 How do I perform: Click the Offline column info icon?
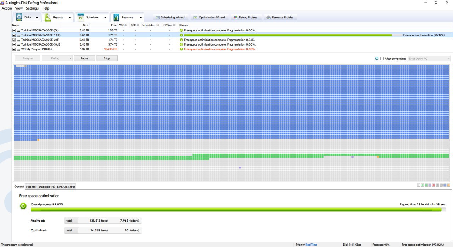(174, 25)
